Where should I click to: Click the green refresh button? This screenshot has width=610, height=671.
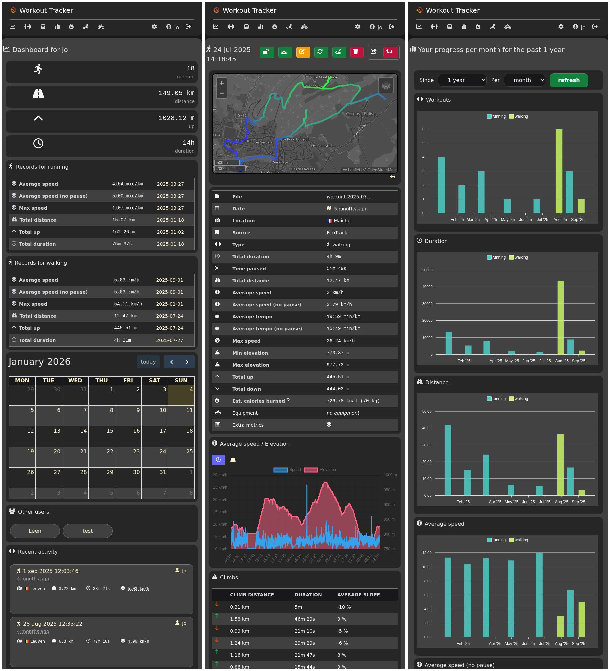[x=568, y=80]
